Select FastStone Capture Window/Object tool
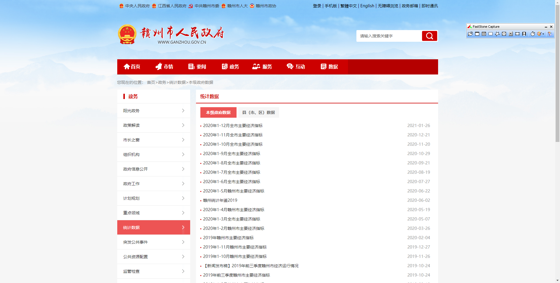Image resolution: width=560 pixels, height=283 pixels. pyautogui.click(x=484, y=34)
